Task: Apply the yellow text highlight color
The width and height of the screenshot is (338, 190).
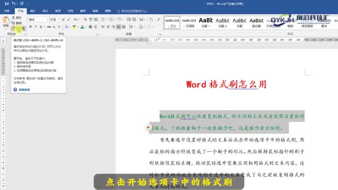Action: tap(74, 27)
